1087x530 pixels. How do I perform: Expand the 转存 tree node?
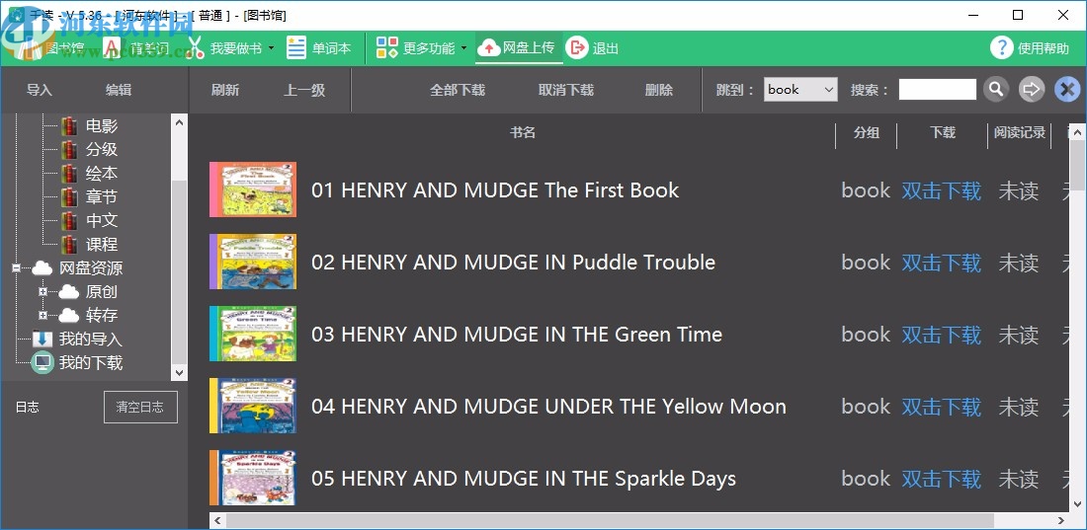(42, 315)
